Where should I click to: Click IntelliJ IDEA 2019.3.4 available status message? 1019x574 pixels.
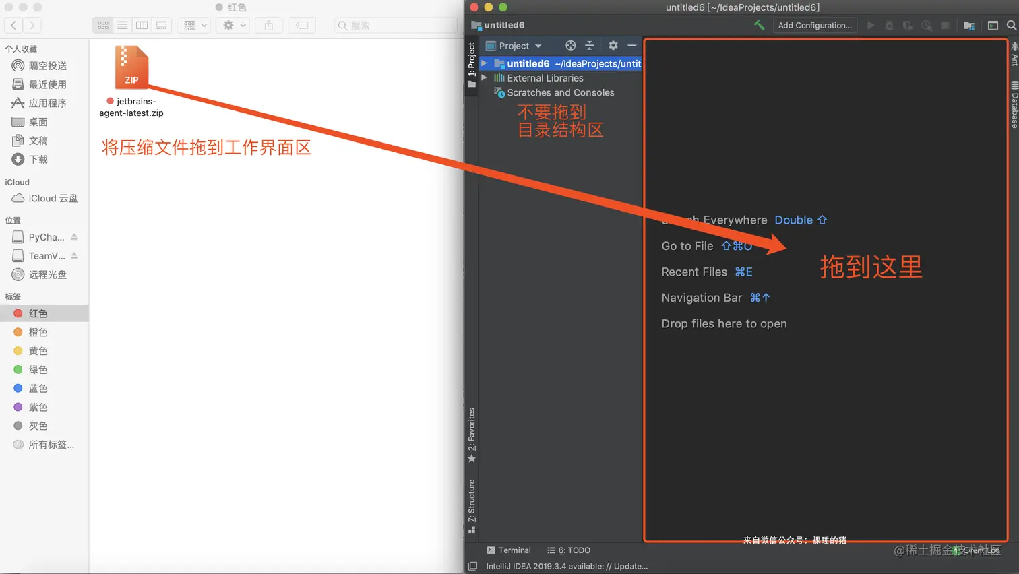point(567,566)
